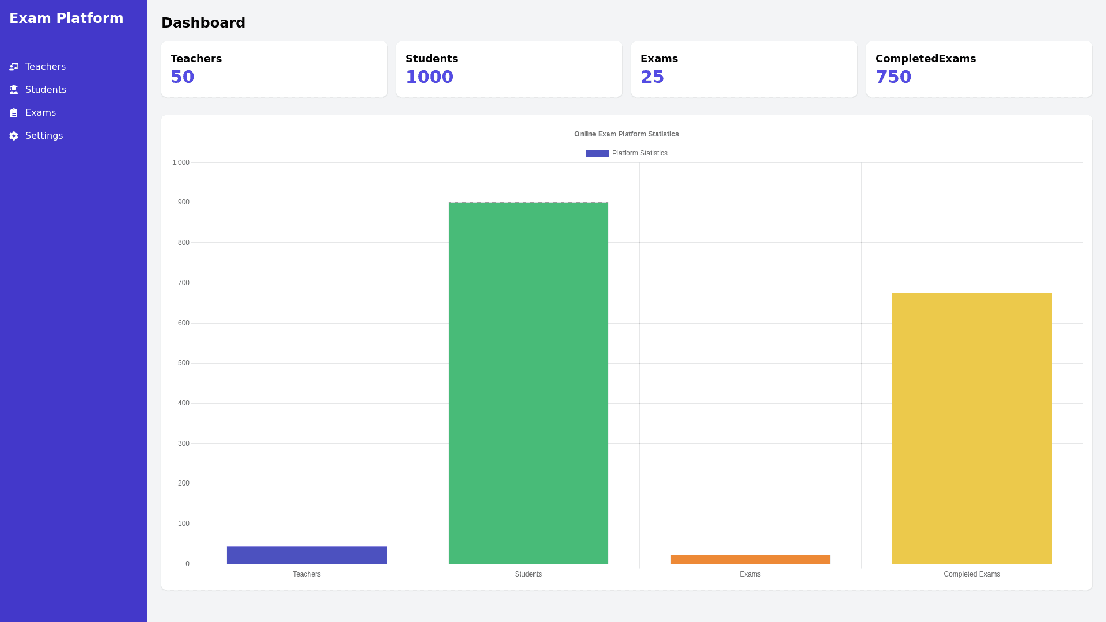
Task: Click the Students graduate icon in sidebar
Action: pyautogui.click(x=14, y=90)
